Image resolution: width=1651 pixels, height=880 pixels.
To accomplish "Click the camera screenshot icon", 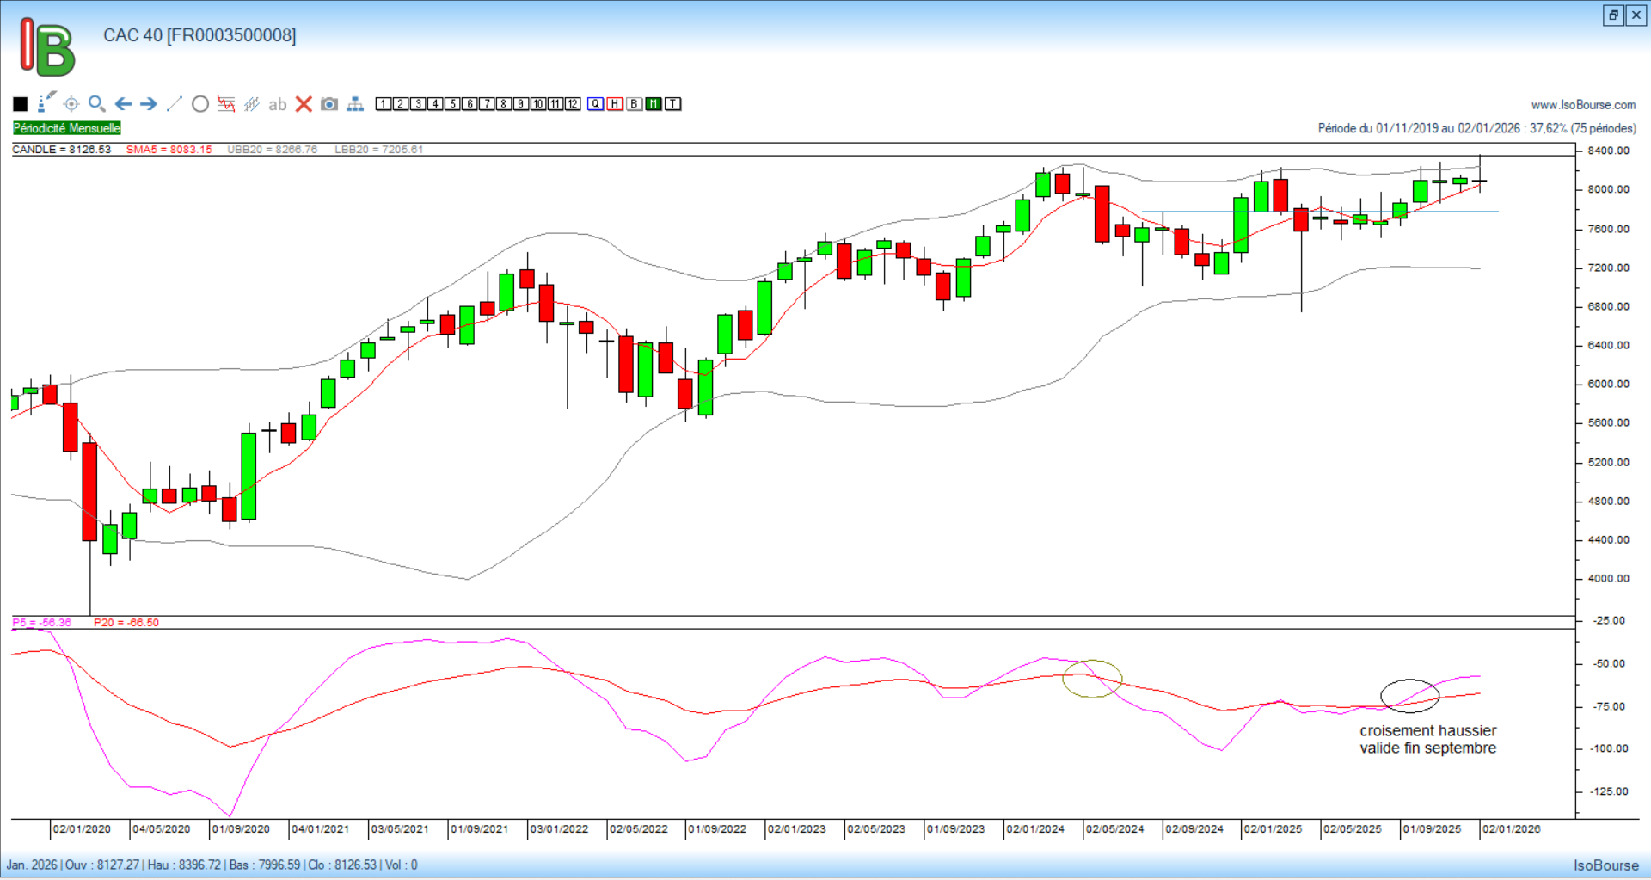I will (329, 104).
